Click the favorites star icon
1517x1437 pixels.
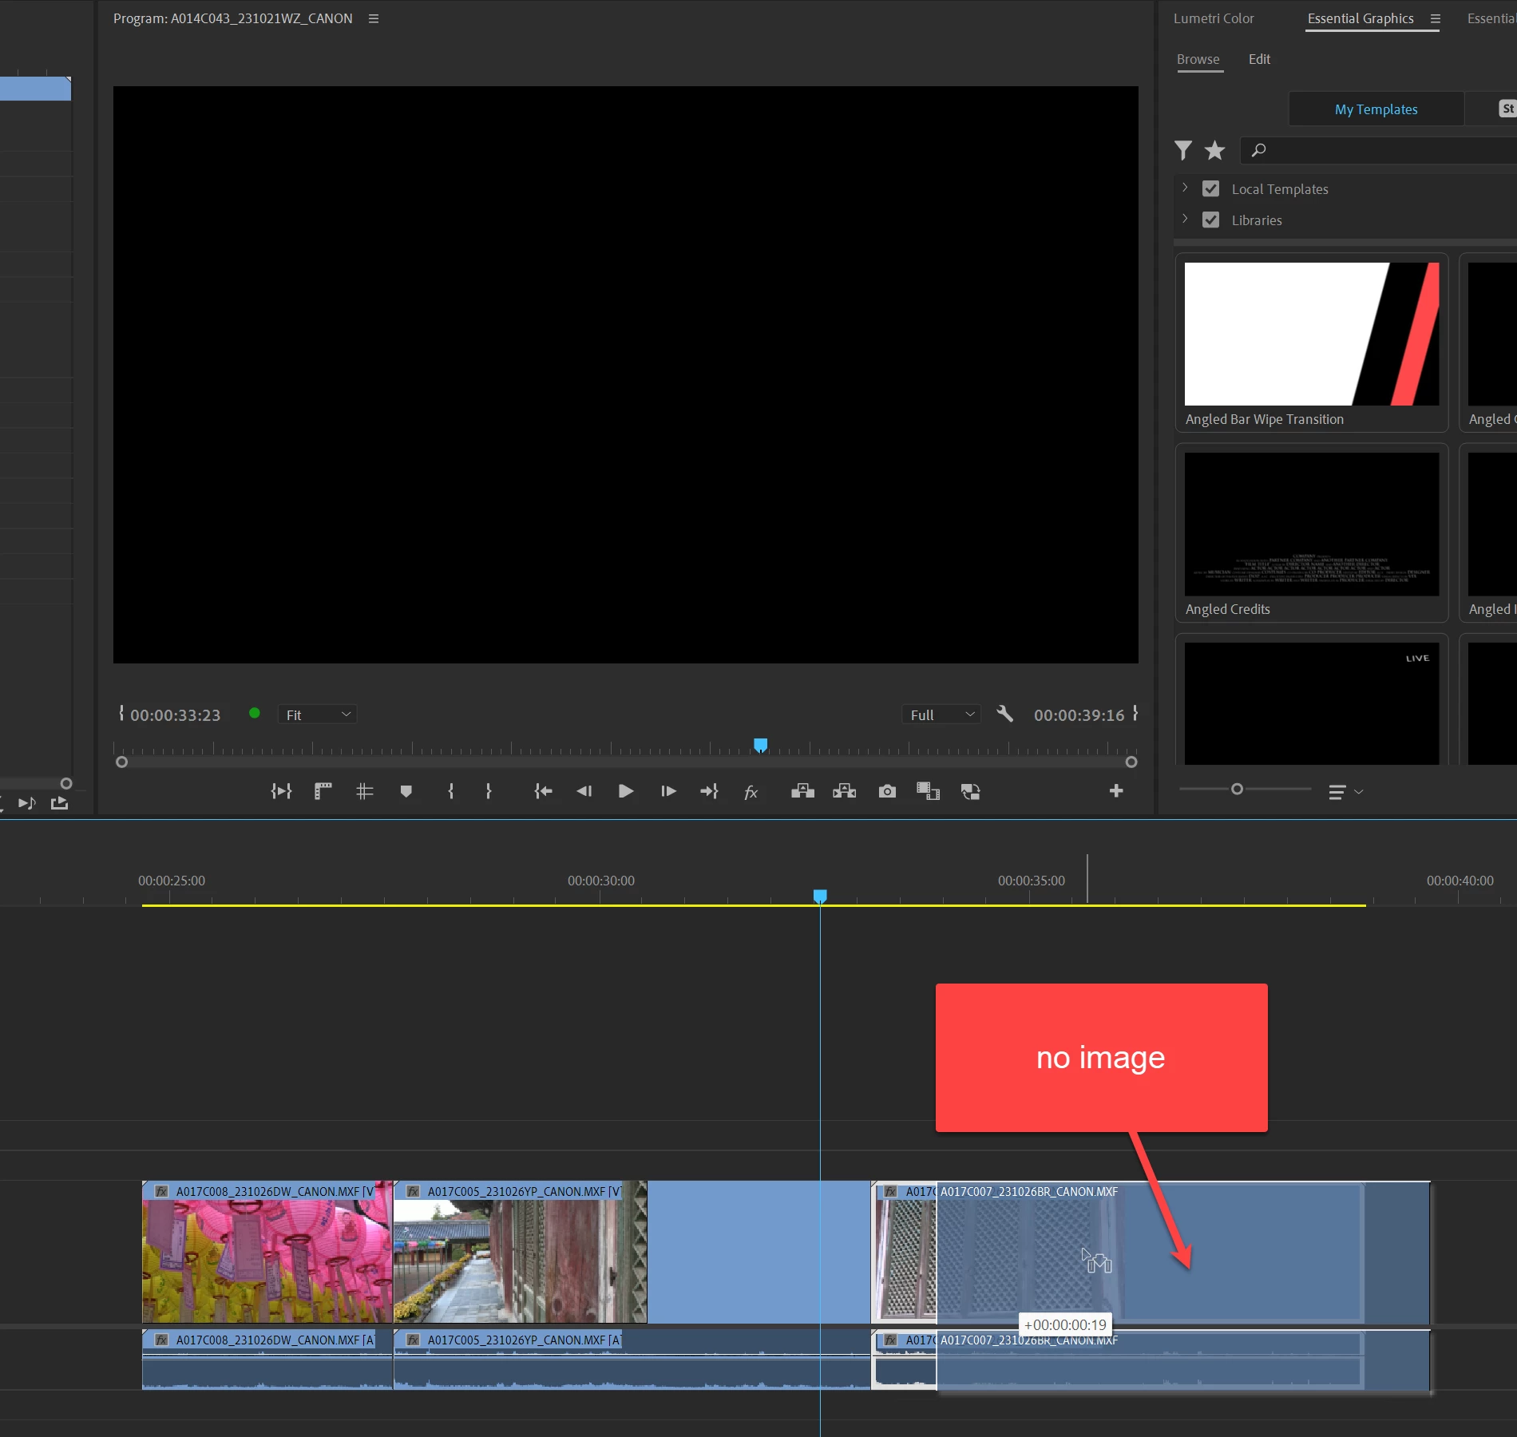(x=1214, y=150)
